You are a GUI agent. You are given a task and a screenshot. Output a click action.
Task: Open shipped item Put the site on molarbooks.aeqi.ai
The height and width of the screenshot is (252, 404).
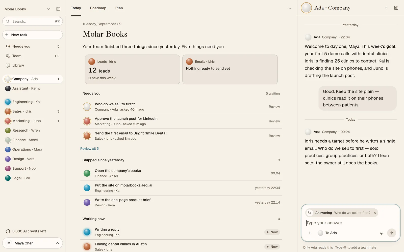[181, 188]
